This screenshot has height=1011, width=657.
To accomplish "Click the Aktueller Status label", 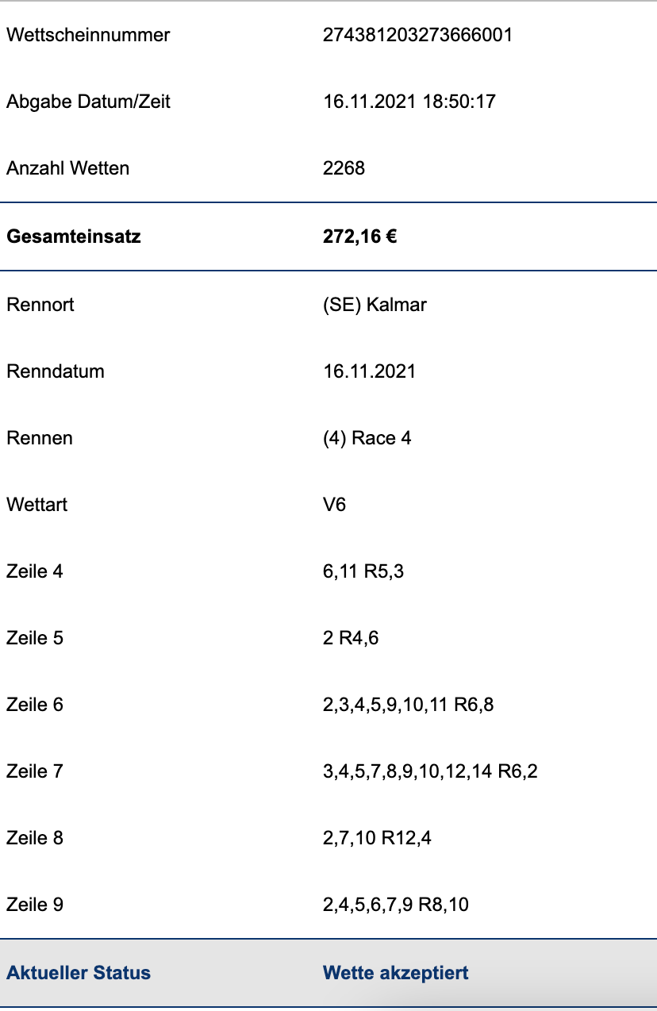I will click(79, 973).
